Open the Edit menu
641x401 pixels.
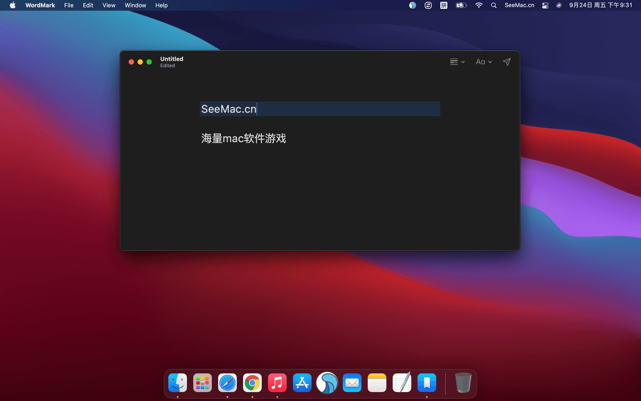88,5
